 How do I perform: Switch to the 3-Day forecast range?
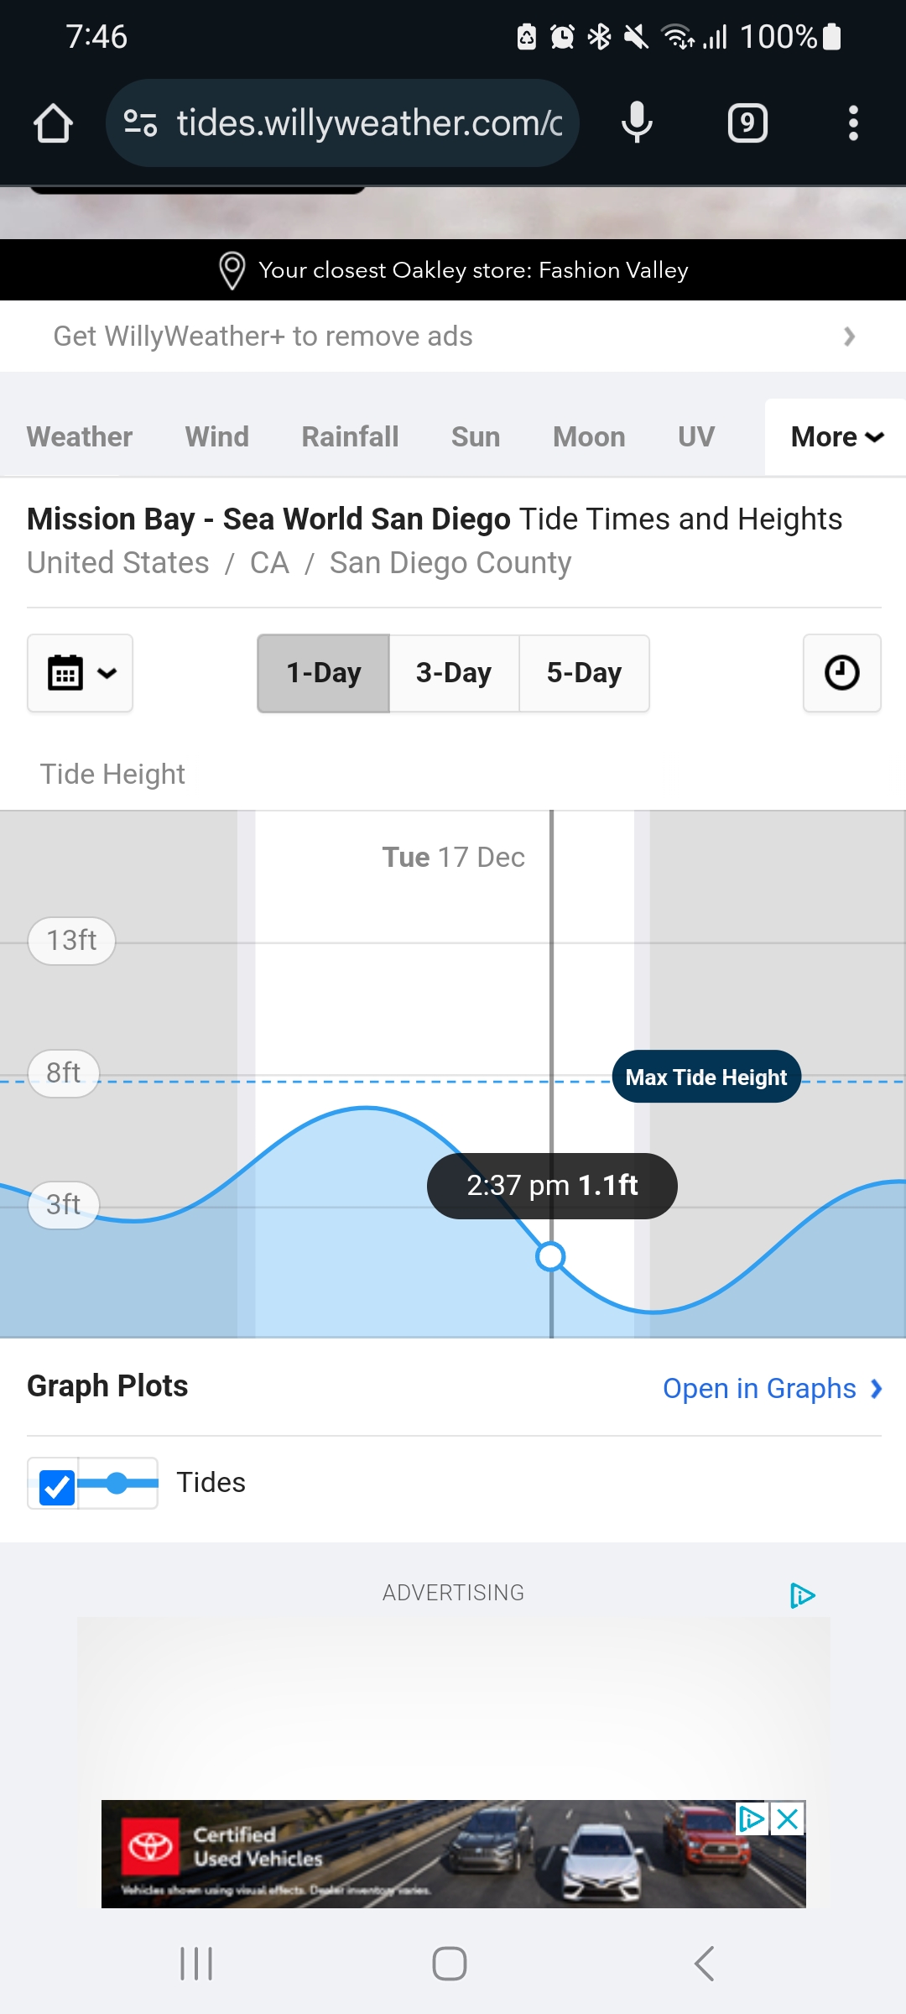click(x=454, y=673)
